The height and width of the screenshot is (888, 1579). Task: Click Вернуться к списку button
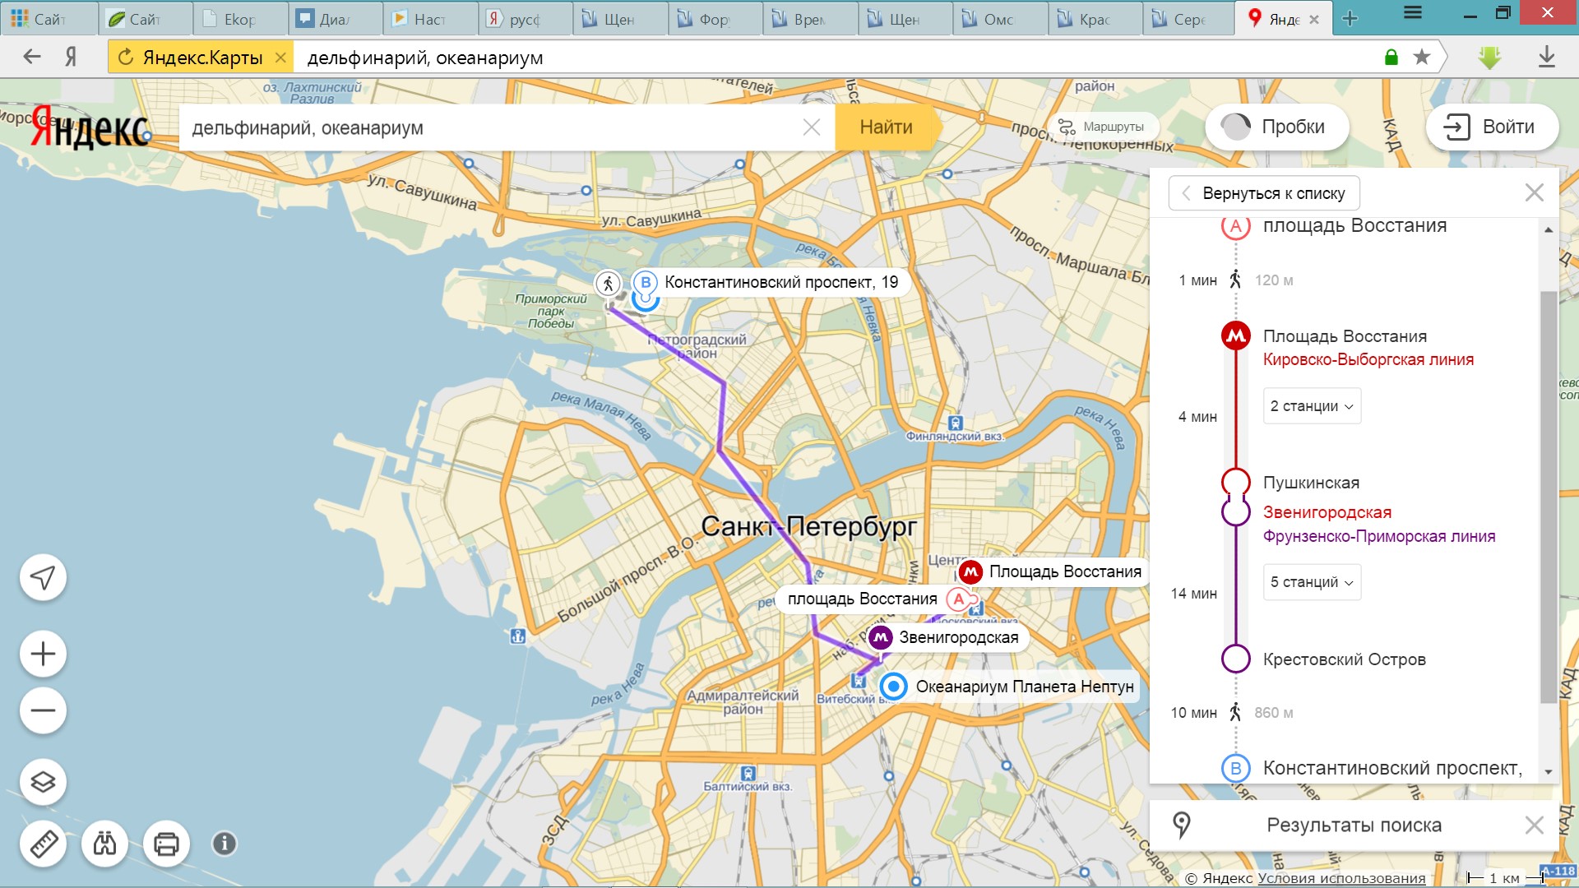coord(1263,193)
